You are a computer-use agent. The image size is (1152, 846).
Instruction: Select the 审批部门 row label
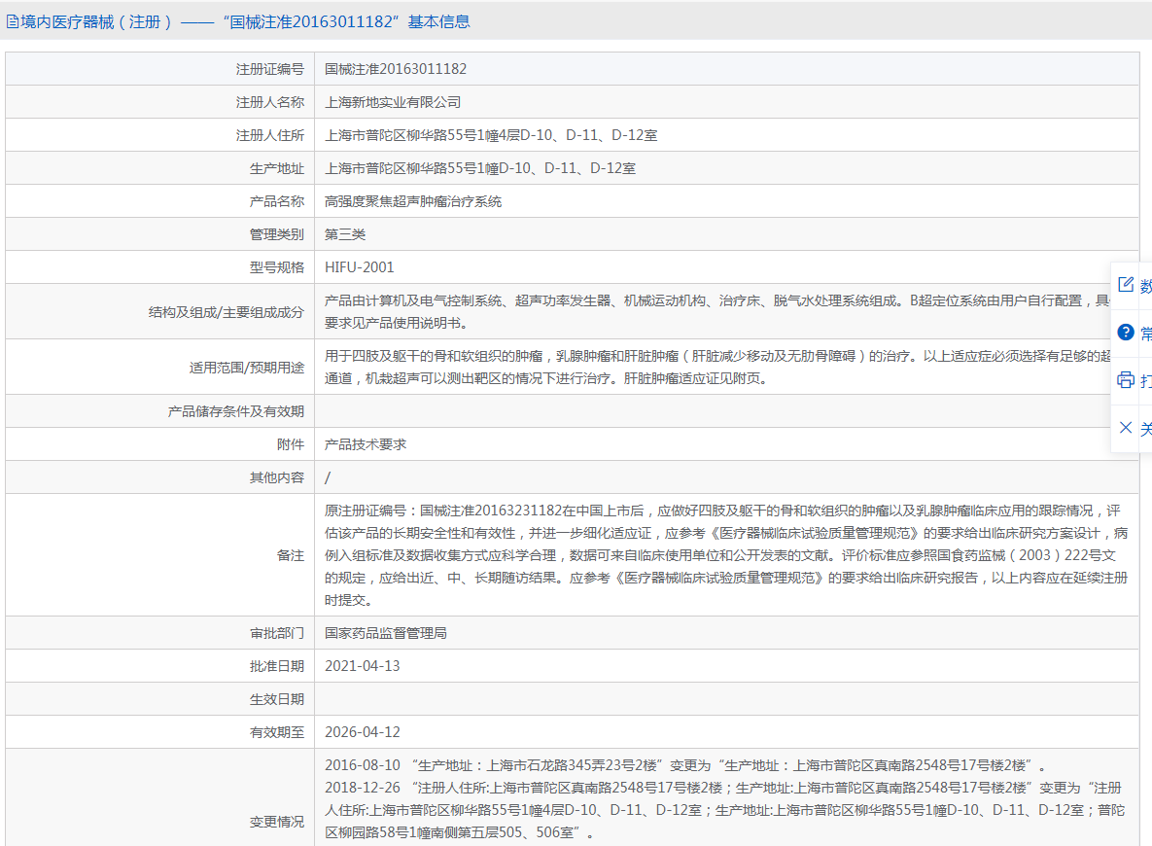pyautogui.click(x=277, y=633)
